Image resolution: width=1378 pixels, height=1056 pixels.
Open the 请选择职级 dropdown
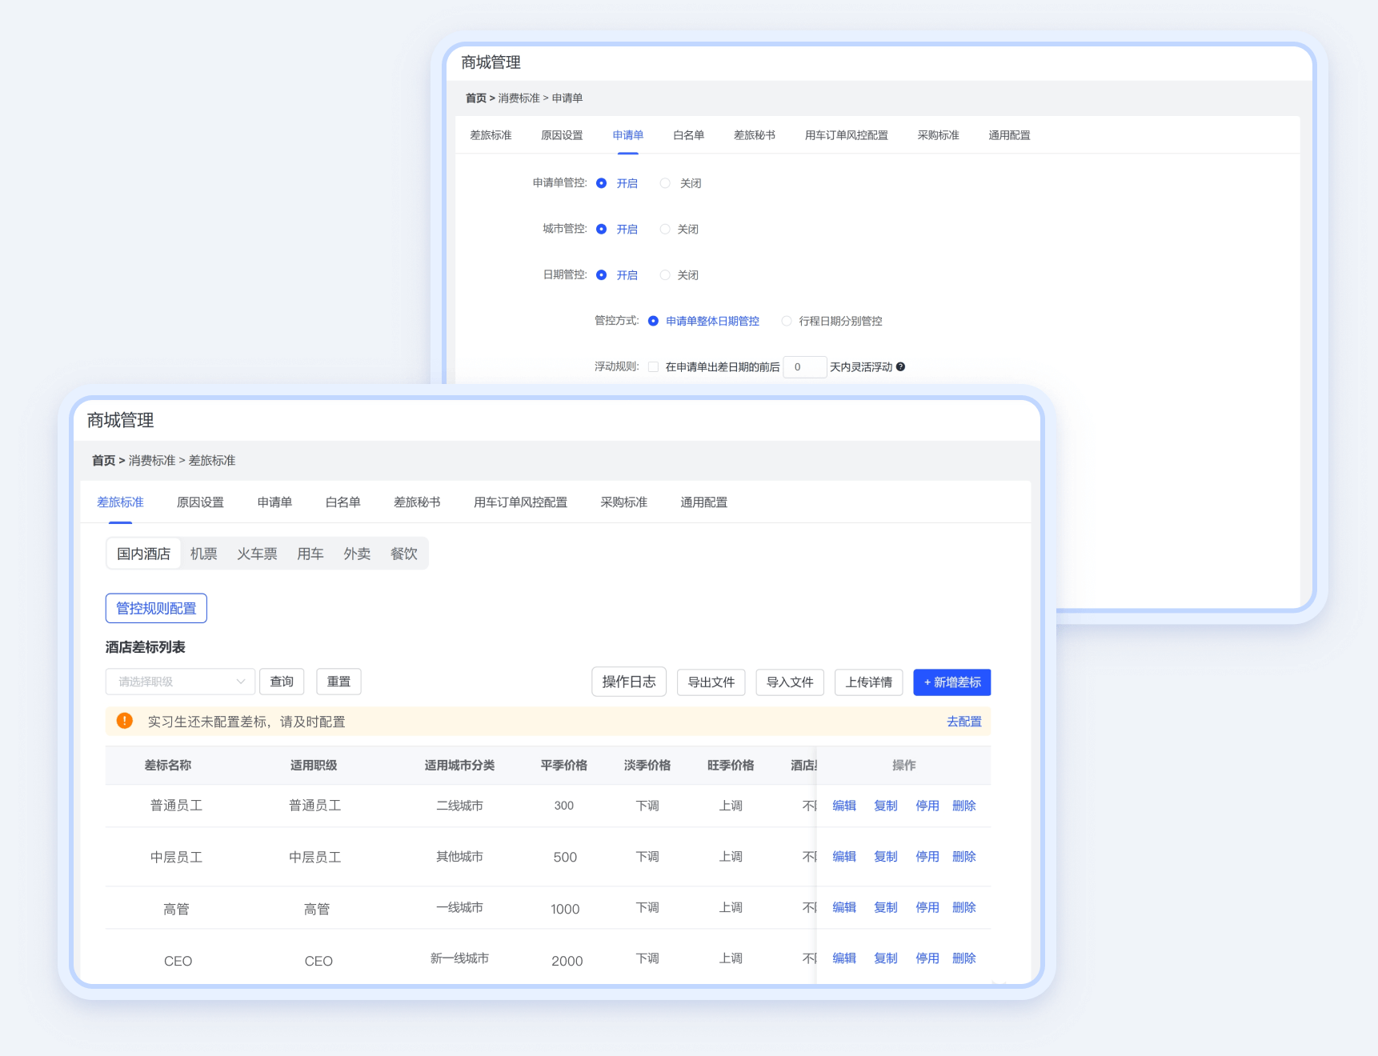point(180,682)
